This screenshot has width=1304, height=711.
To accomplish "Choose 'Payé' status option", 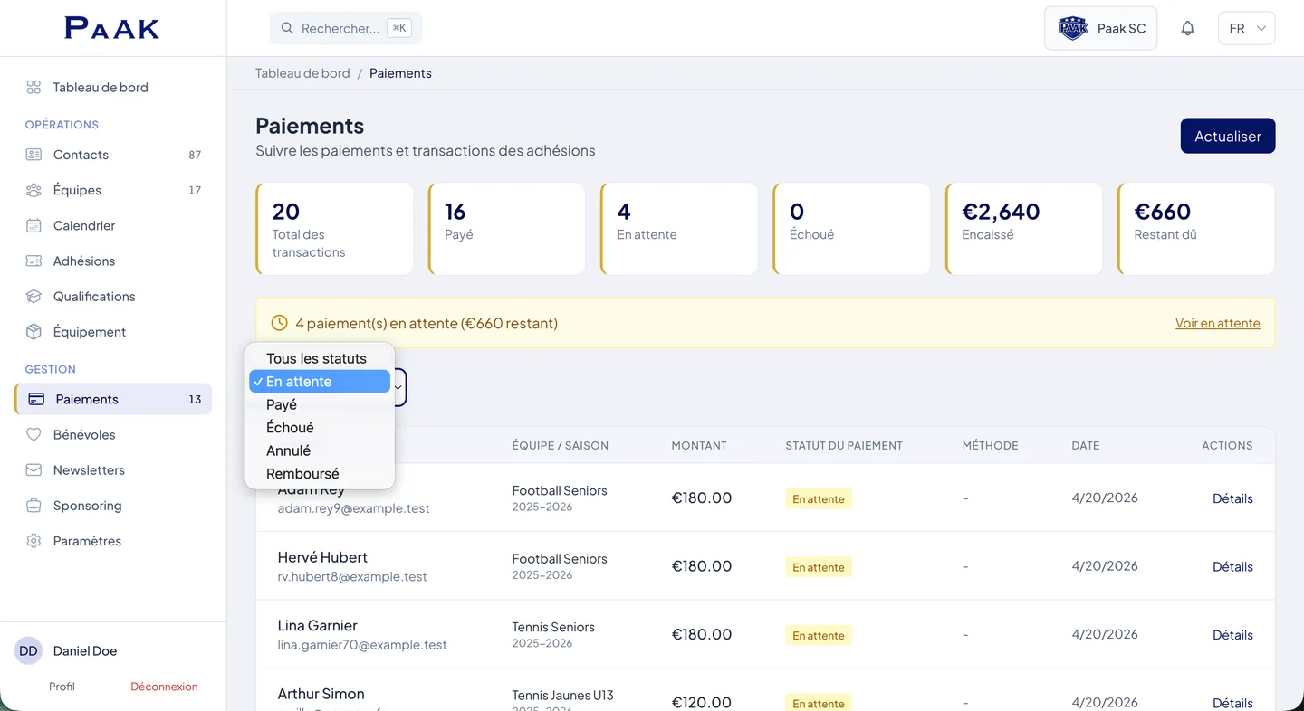I will click(x=320, y=404).
